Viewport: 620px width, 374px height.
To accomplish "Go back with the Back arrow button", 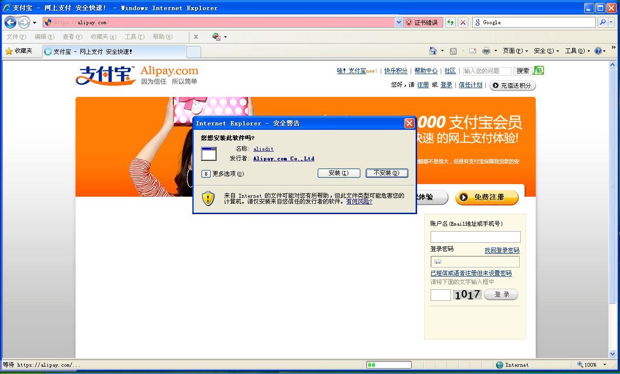I will (x=11, y=22).
